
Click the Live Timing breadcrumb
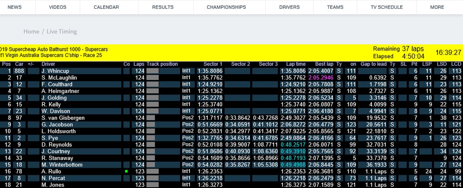point(62,31)
